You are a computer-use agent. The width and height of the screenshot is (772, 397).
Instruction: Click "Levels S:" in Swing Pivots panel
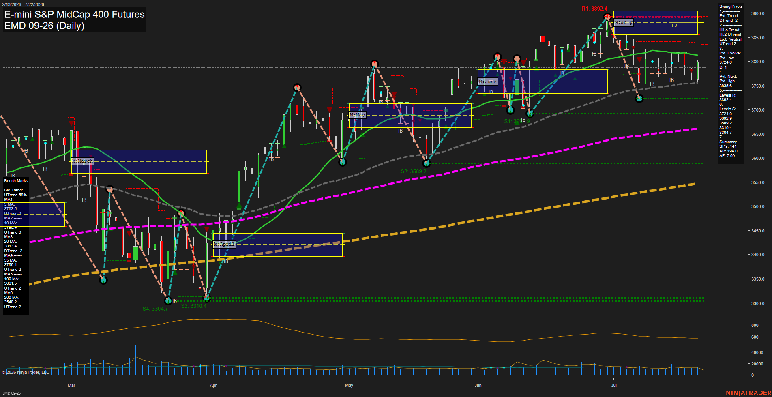[x=728, y=109]
